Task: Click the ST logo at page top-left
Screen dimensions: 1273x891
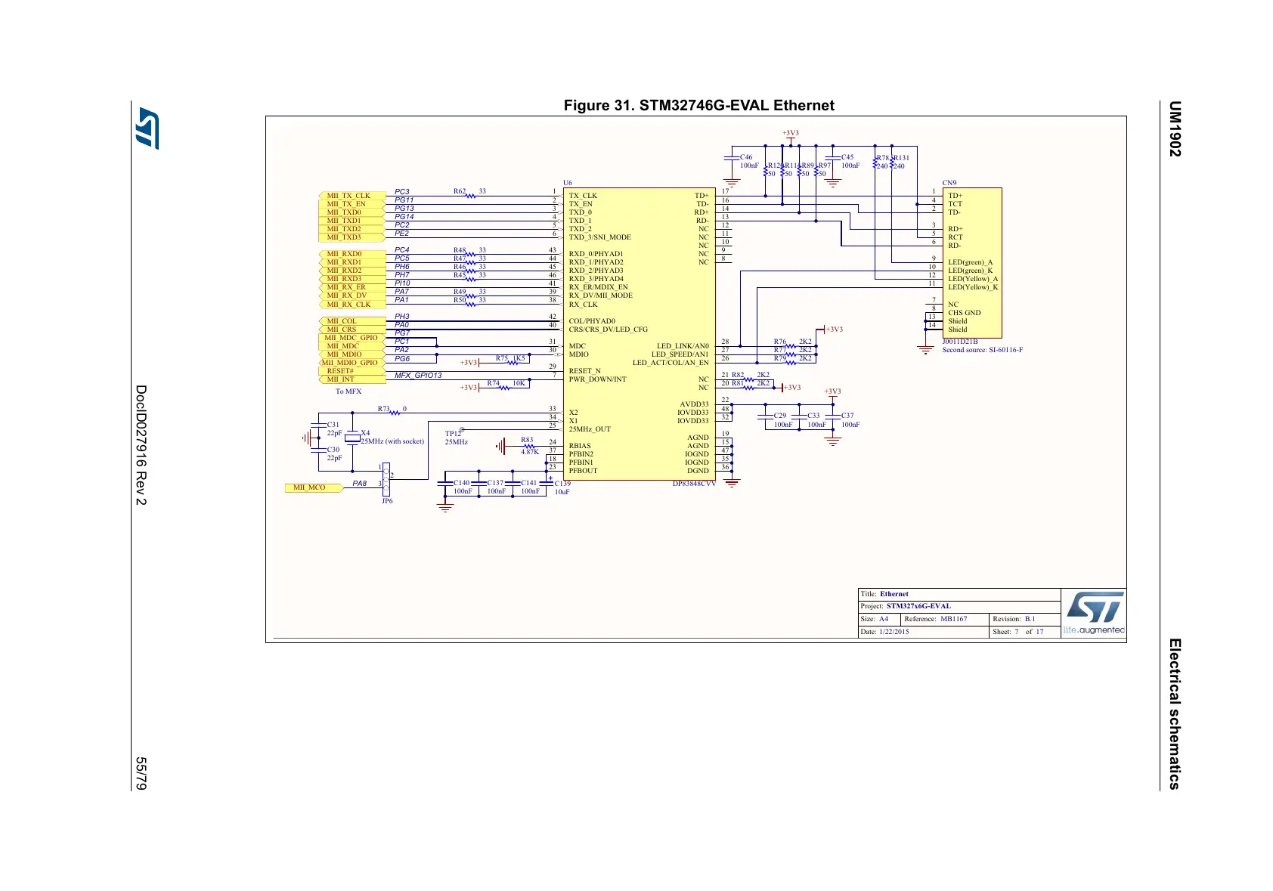Action: click(147, 128)
